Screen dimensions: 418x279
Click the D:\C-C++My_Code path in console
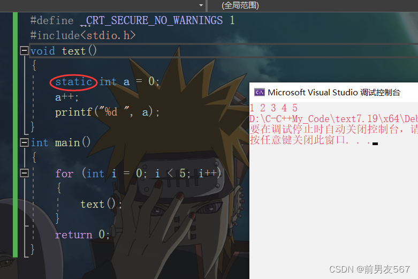click(x=334, y=119)
